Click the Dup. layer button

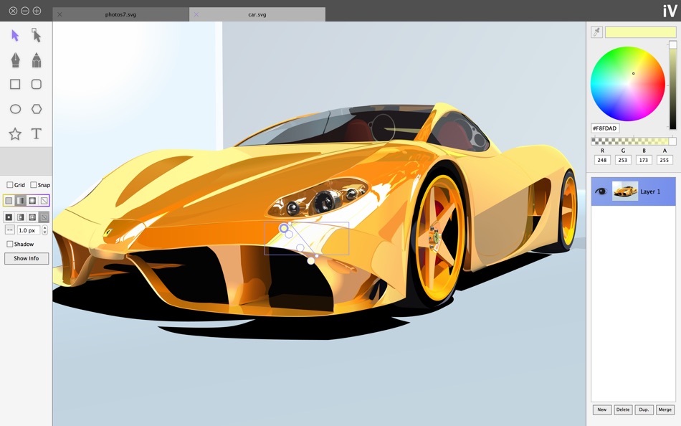tap(644, 410)
